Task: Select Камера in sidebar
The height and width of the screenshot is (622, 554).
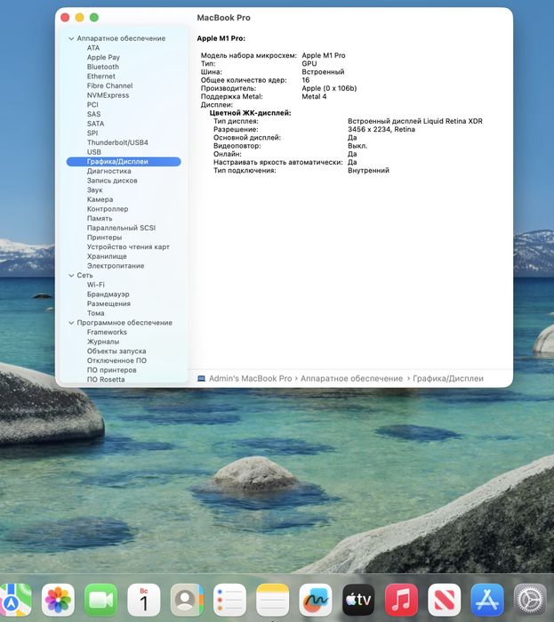Action: coord(100,199)
